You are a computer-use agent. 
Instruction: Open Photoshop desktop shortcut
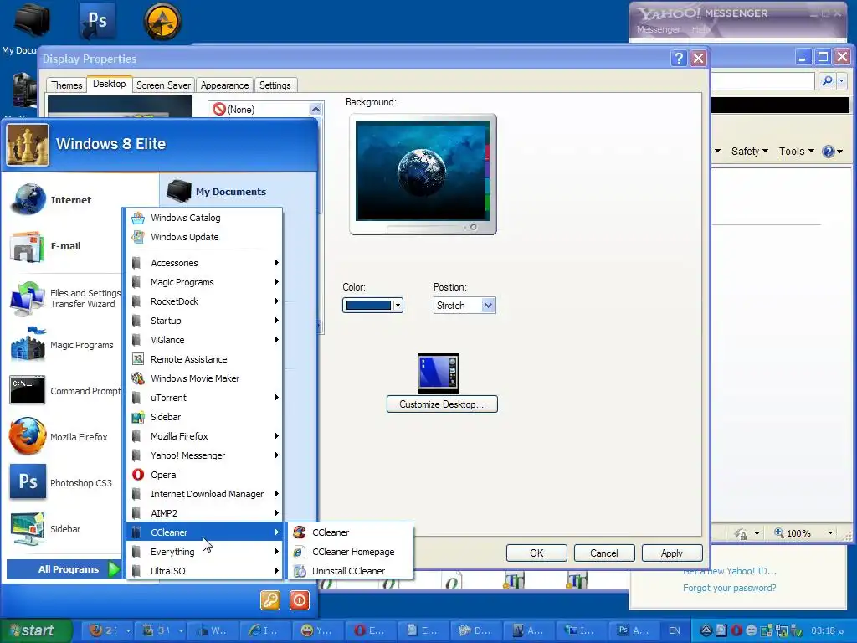pos(97,21)
